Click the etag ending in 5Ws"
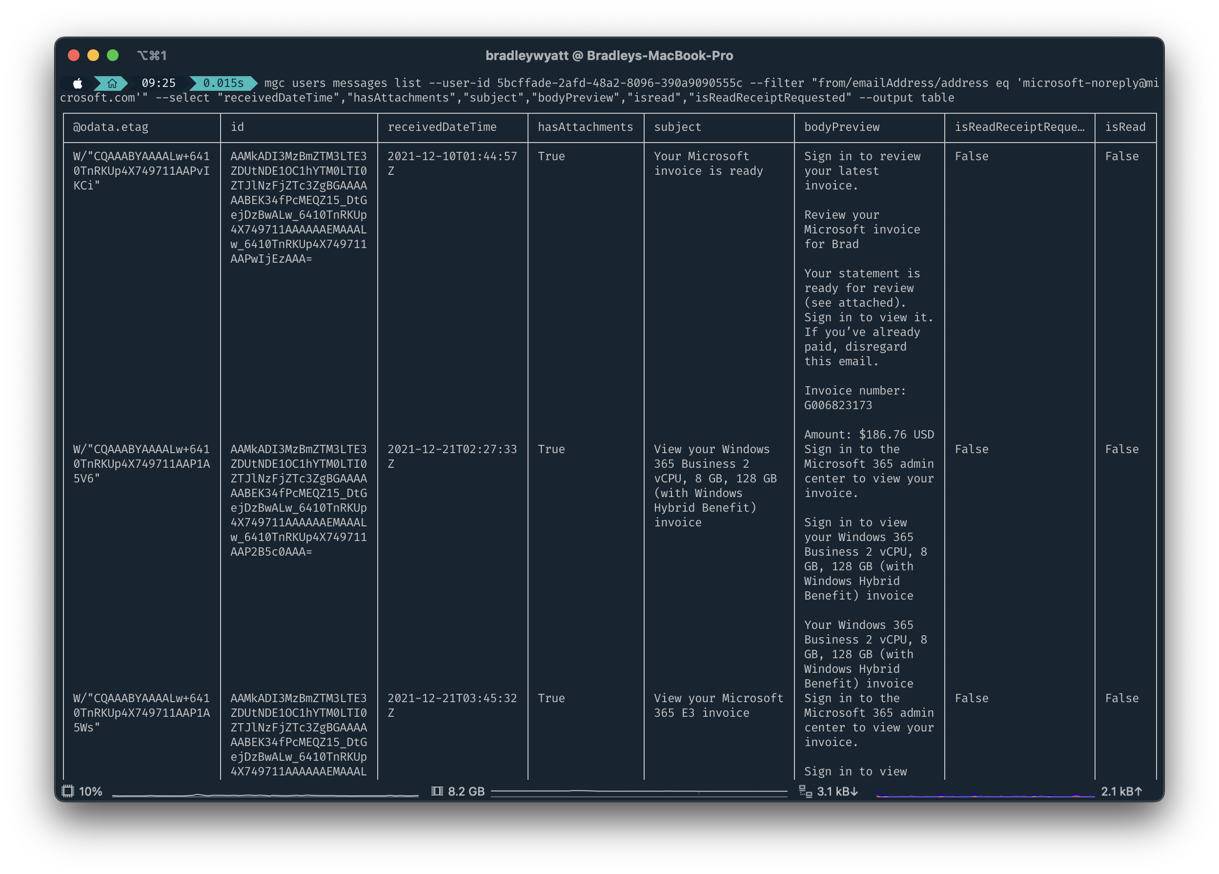This screenshot has width=1219, height=874. 142,713
